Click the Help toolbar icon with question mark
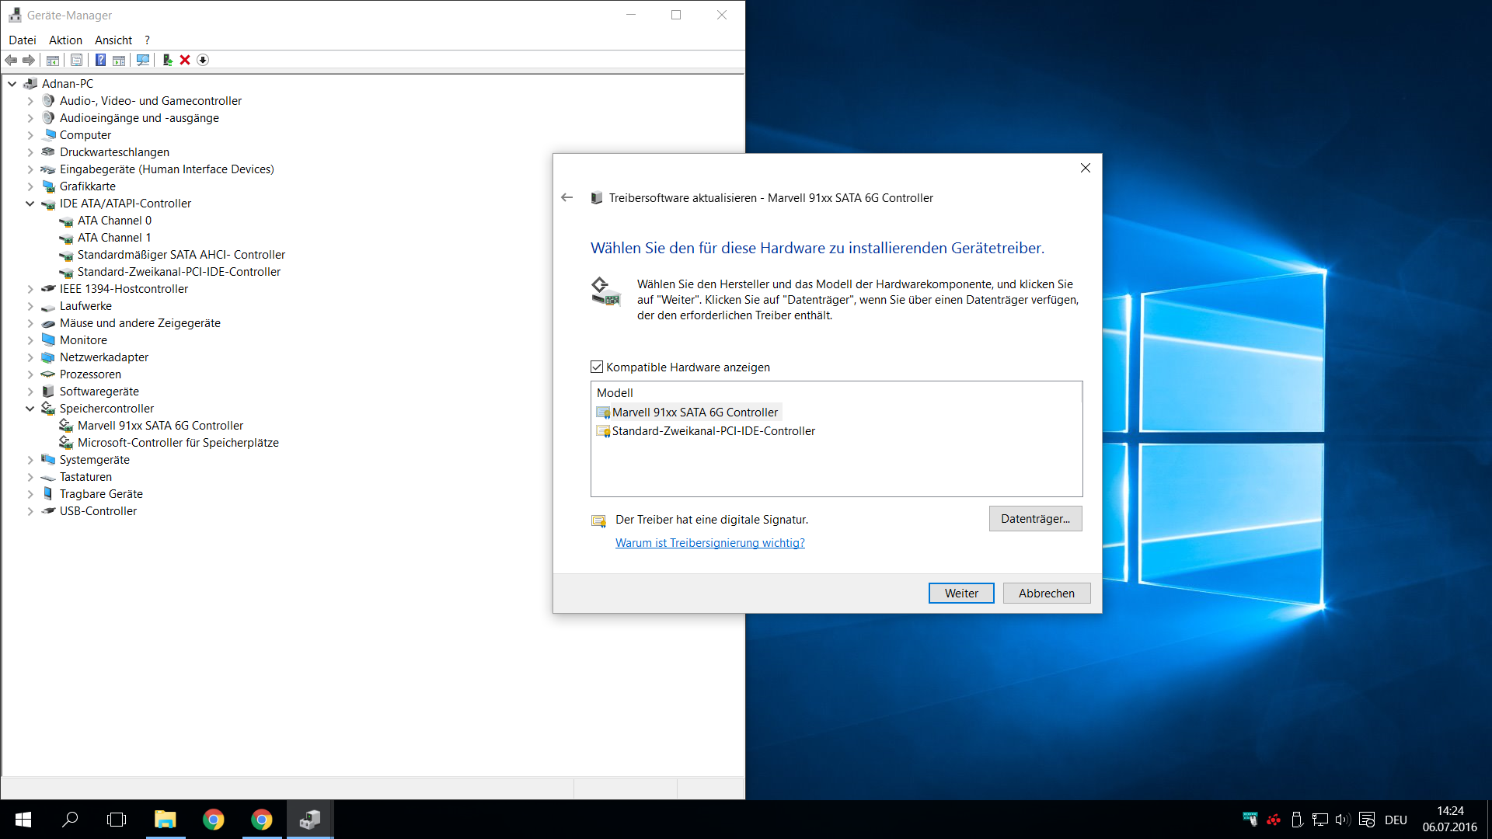This screenshot has height=839, width=1492. (100, 60)
